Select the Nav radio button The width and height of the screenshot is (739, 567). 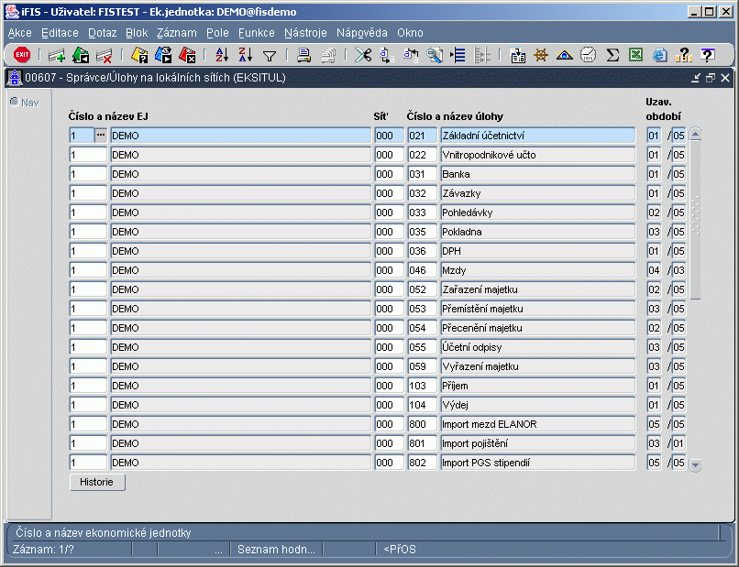click(x=15, y=102)
